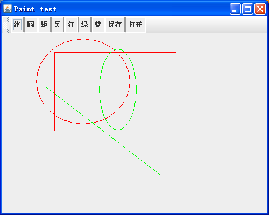Viewport: 269px width, 215px height.
Task: Set drawing color to 红 red
Action: (71, 25)
